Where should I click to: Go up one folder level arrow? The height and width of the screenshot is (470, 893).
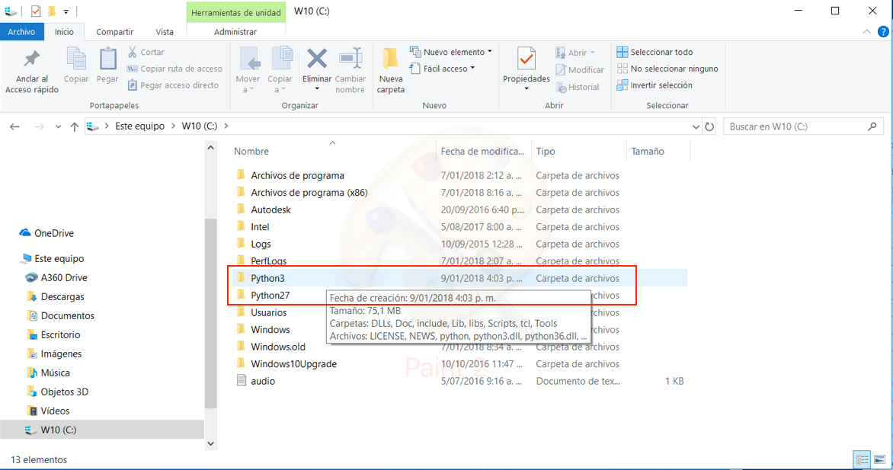(x=74, y=126)
